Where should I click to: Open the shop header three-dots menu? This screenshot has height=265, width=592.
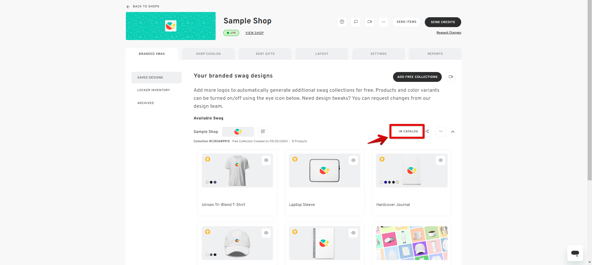tap(383, 22)
